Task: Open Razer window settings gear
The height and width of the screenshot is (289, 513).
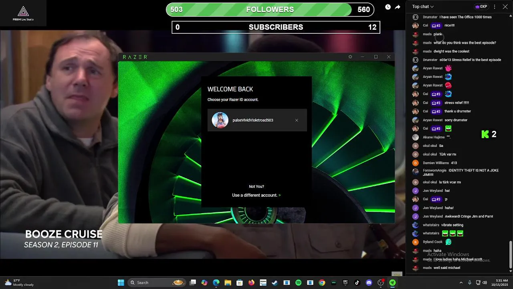Action: 350,57
